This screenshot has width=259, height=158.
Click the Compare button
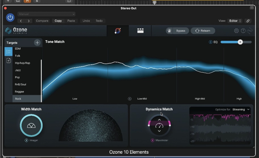click(x=42, y=21)
